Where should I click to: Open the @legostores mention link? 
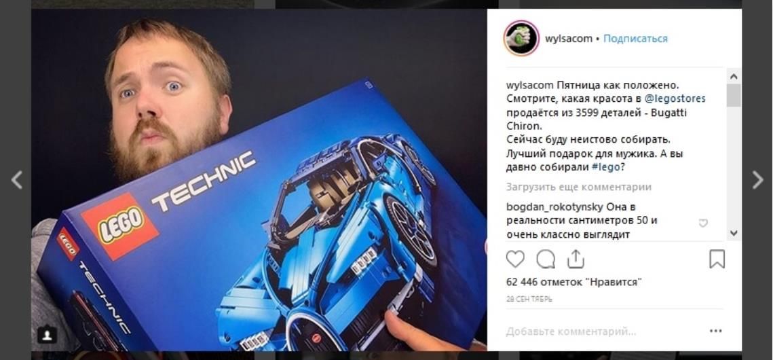675,98
